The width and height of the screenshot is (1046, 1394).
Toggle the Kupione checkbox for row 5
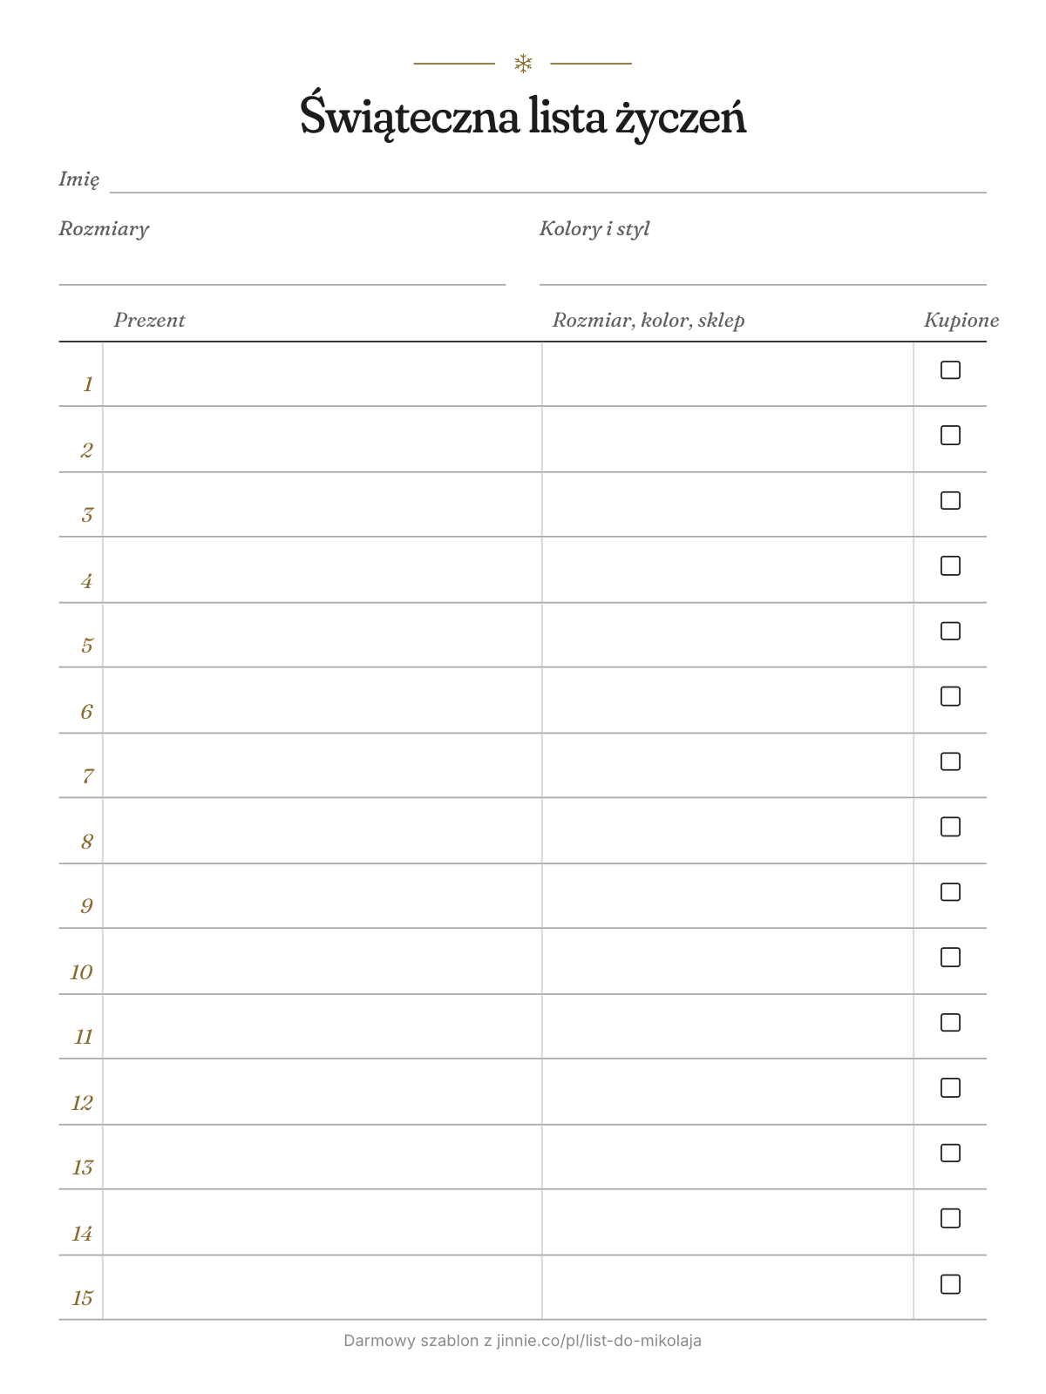[950, 631]
